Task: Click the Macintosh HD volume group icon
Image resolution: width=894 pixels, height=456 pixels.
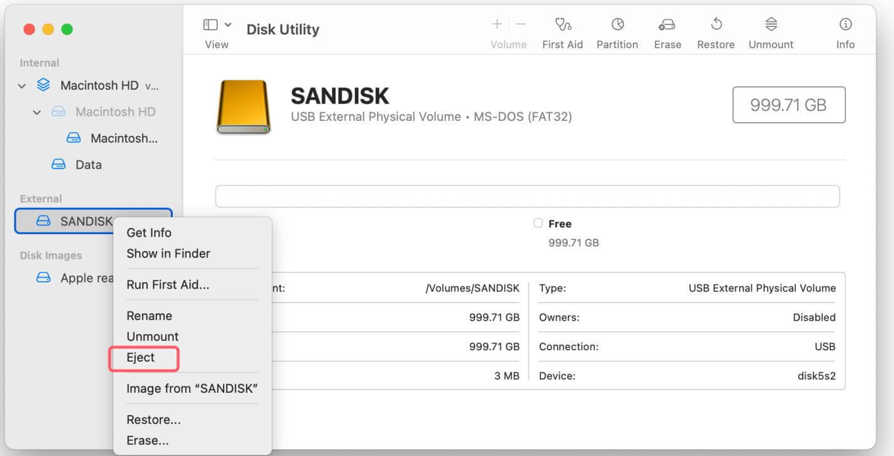Action: coord(43,85)
